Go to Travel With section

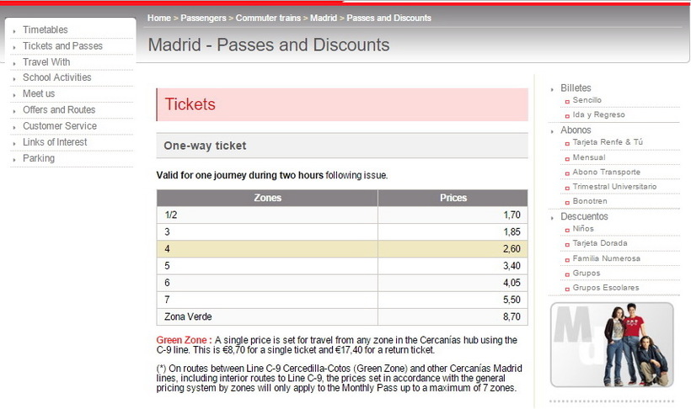46,62
